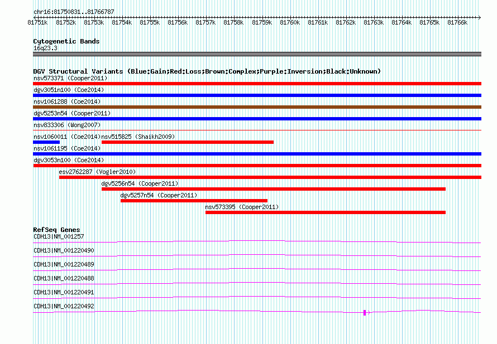
Task: Click the CDH13 NM_001220489 transcript line
Action: click(x=257, y=270)
